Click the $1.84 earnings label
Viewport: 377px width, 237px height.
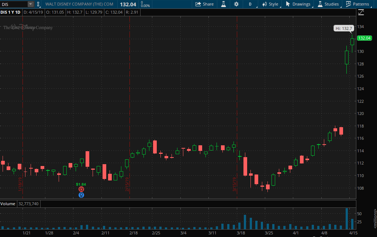tap(81, 184)
